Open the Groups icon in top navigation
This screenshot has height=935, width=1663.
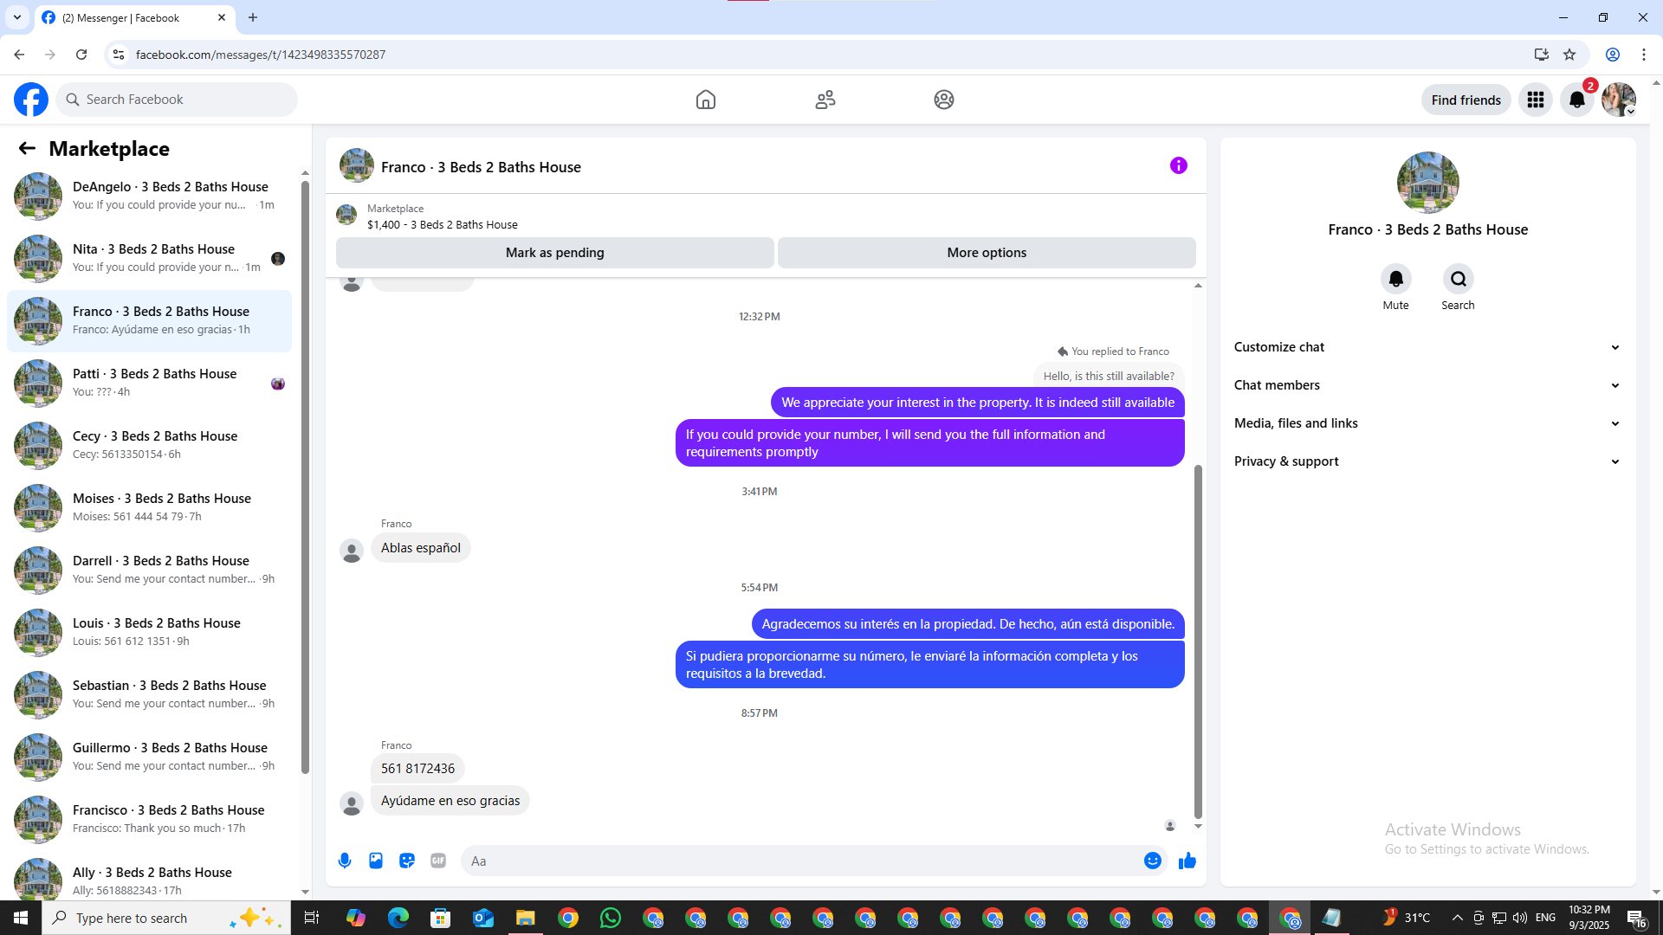click(944, 100)
